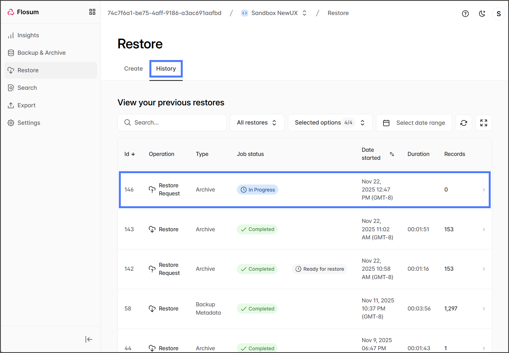
Task: Expand the Selected options 4/4 dropdown
Action: pyautogui.click(x=330, y=123)
